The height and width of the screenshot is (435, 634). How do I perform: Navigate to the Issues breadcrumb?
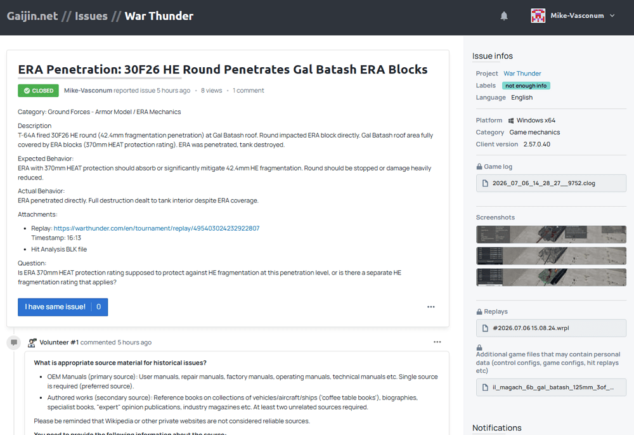(91, 16)
